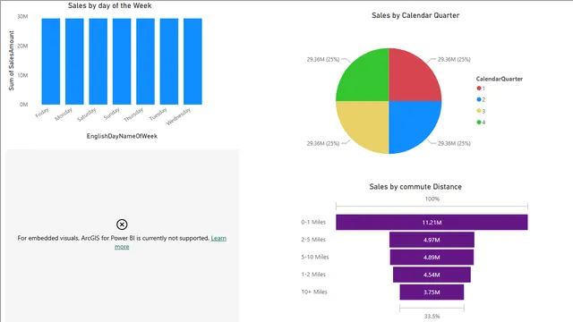Viewport: 573px width, 322px height.
Task: Open the Learn more link for ArcGIS
Action: tap(218, 239)
